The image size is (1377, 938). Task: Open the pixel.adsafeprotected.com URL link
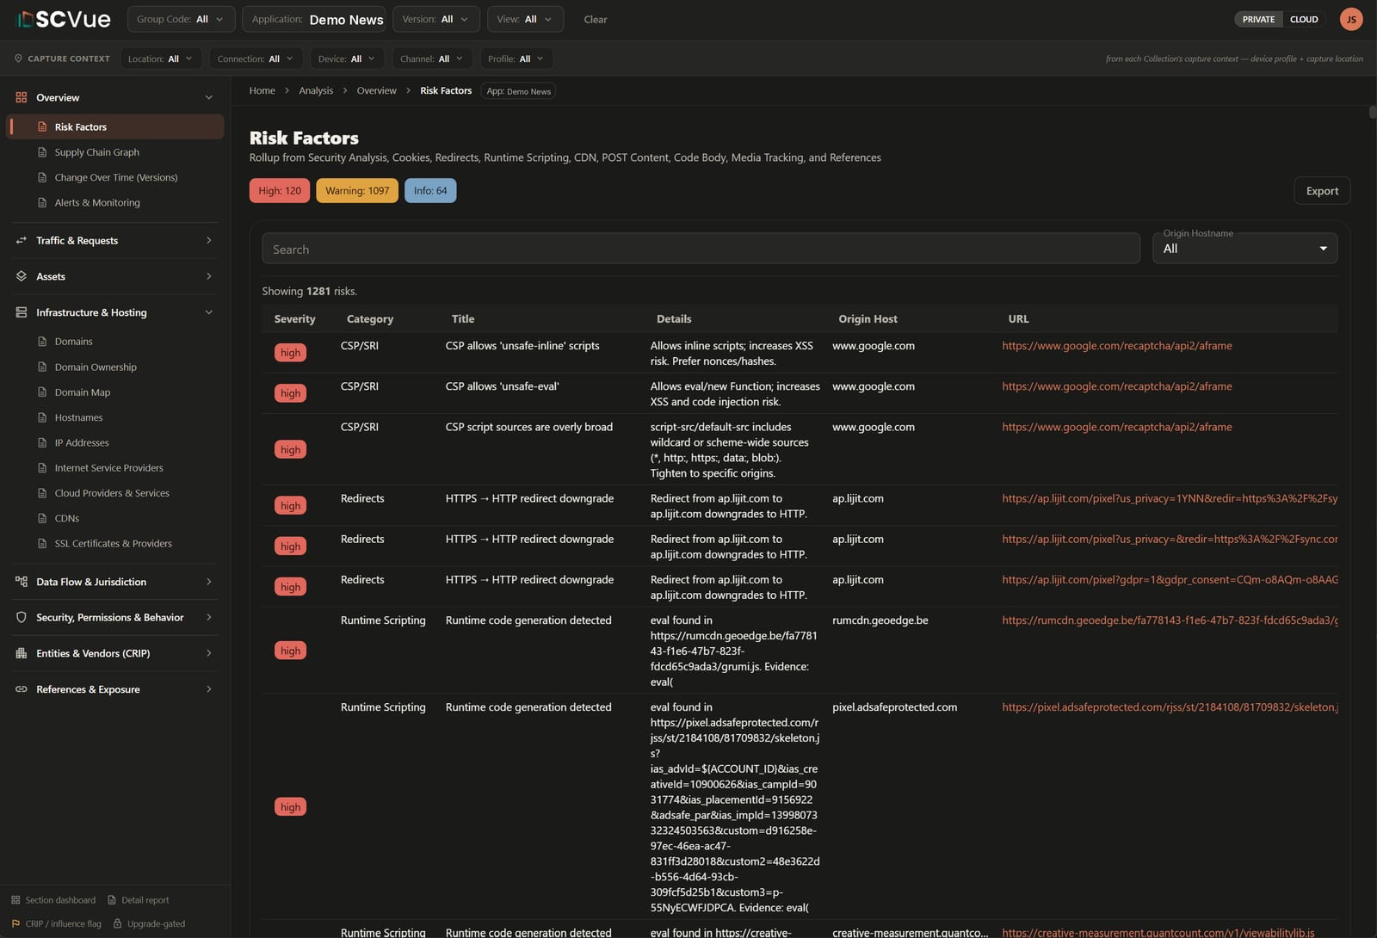click(x=1170, y=707)
